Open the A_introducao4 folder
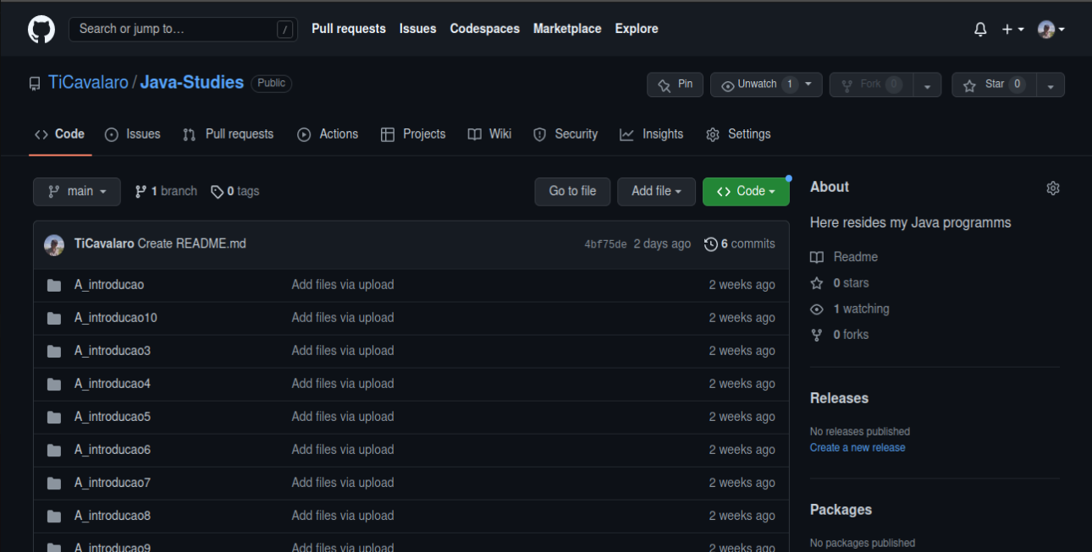This screenshot has width=1092, height=552. tap(113, 384)
